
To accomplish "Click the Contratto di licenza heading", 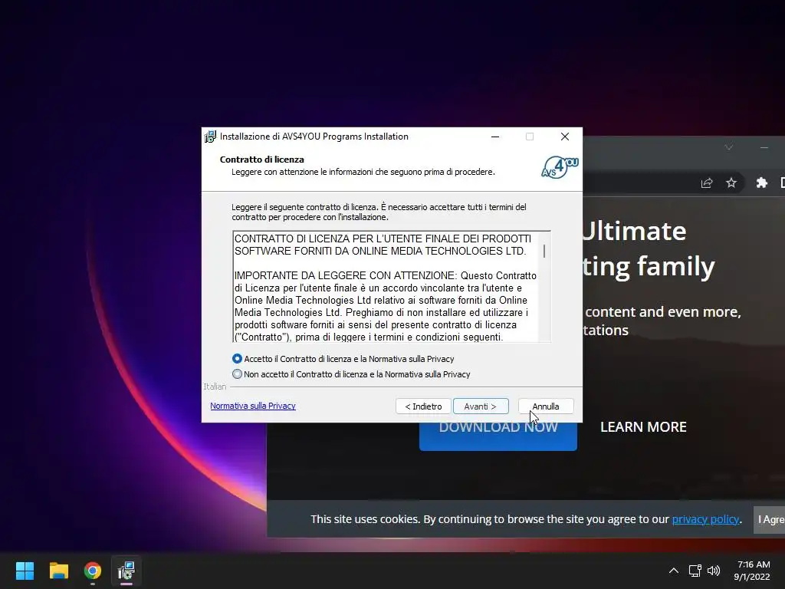I will pyautogui.click(x=262, y=160).
